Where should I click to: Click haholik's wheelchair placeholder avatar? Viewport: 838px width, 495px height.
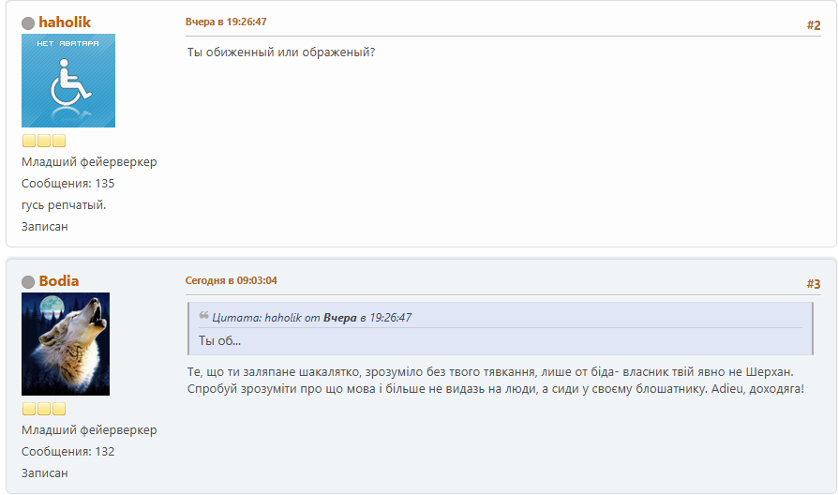coord(68,81)
